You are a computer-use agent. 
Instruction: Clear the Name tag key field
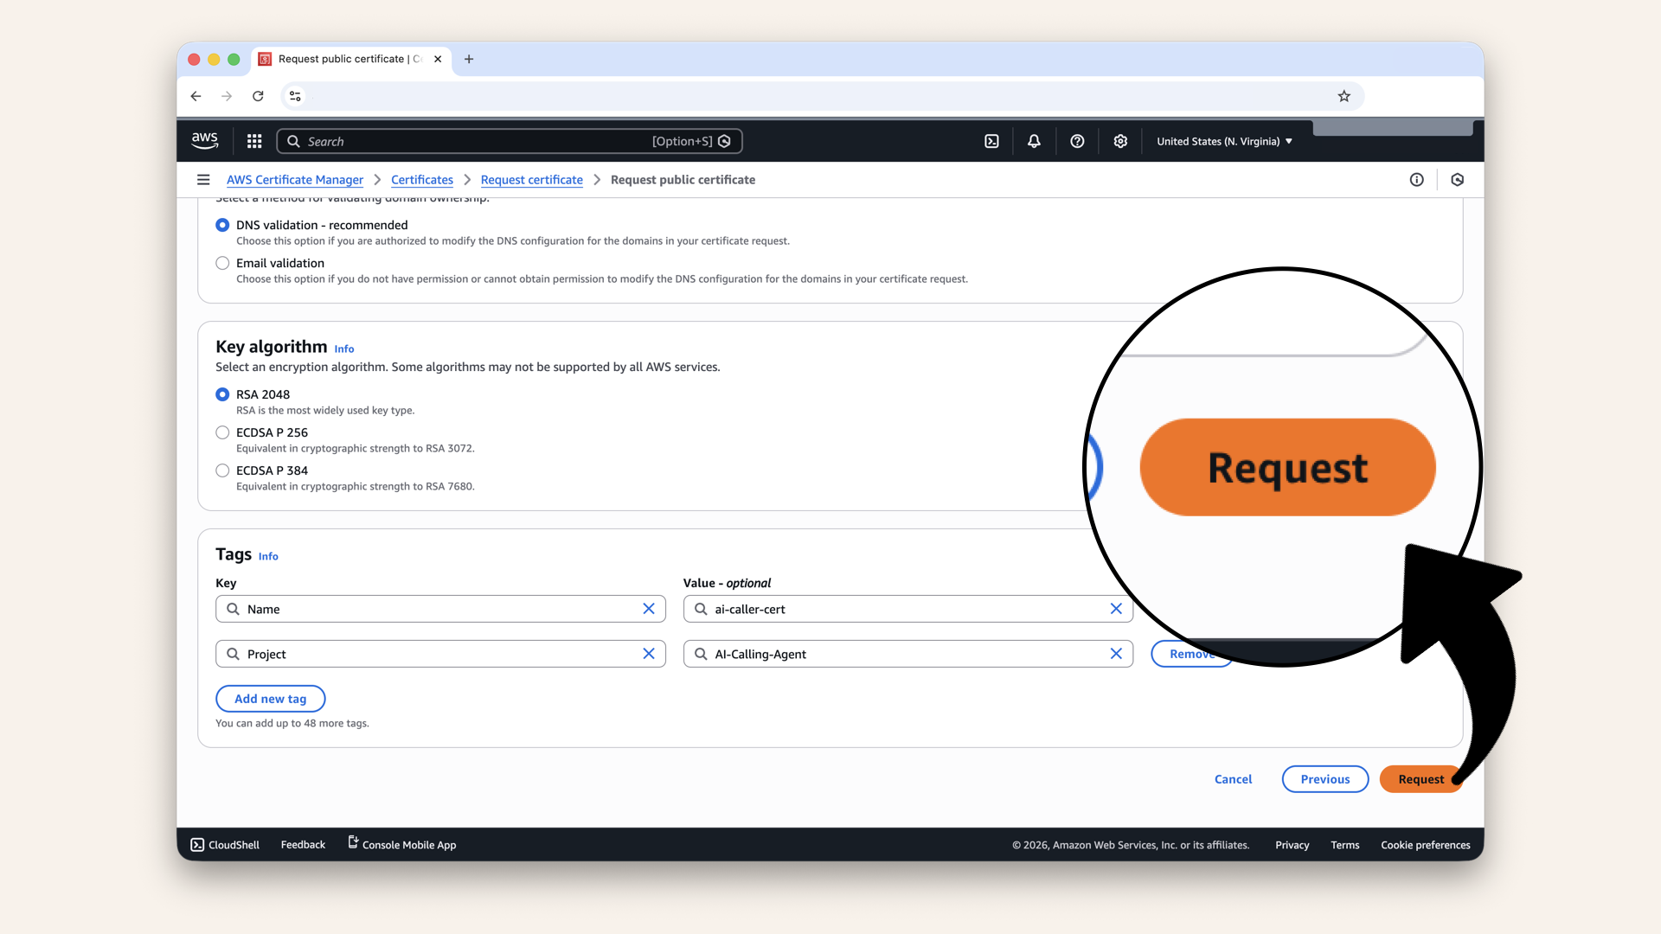click(649, 609)
